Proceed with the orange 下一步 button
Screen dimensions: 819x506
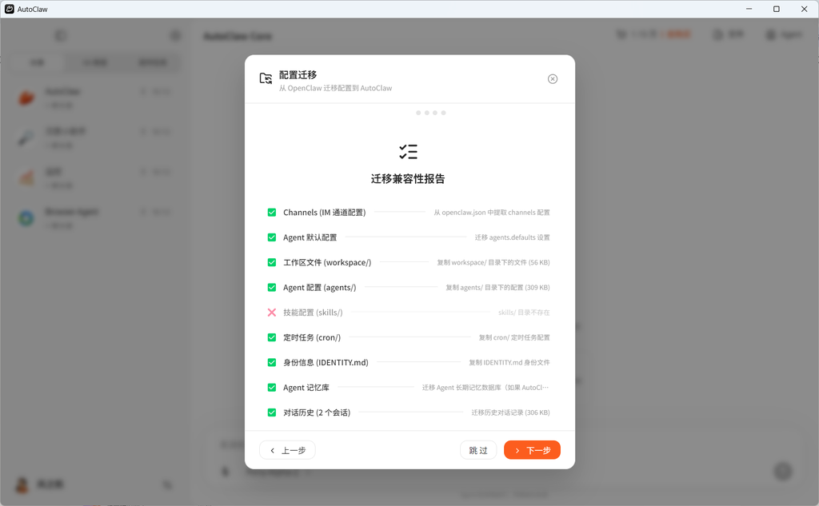[x=532, y=450]
